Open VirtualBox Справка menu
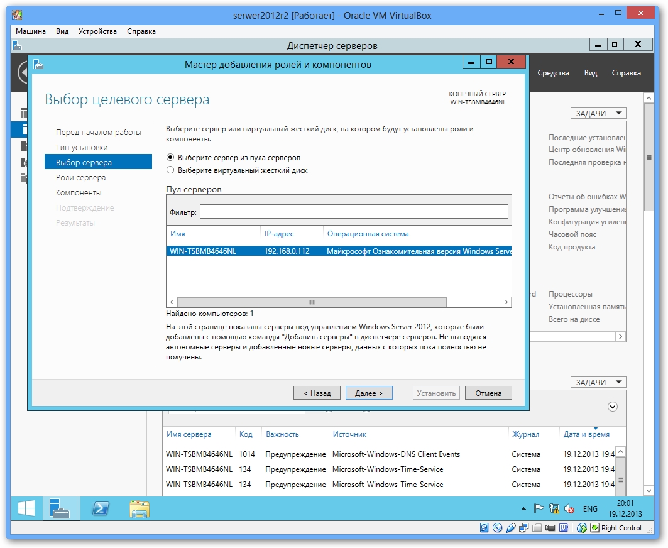Viewport: 668px width, 548px height. tap(141, 31)
